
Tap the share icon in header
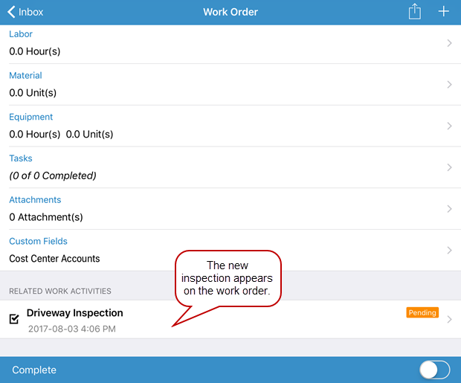pyautogui.click(x=415, y=12)
